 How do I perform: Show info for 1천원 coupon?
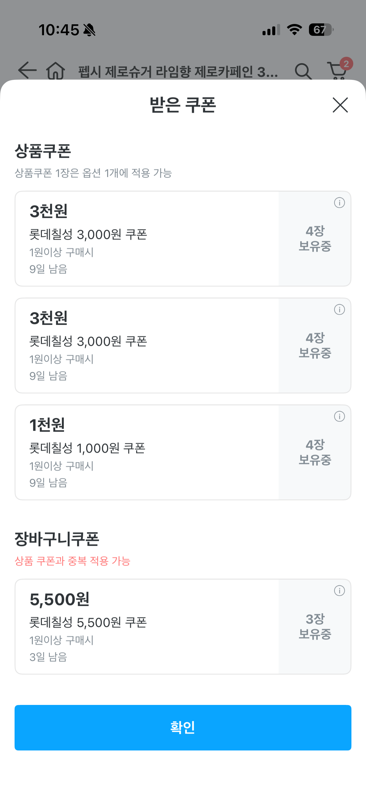pyautogui.click(x=339, y=417)
